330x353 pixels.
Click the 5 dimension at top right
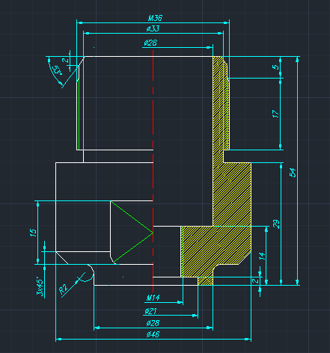pyautogui.click(x=275, y=67)
